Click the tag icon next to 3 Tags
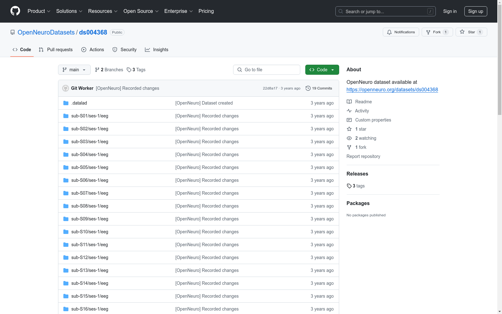 [x=129, y=70]
